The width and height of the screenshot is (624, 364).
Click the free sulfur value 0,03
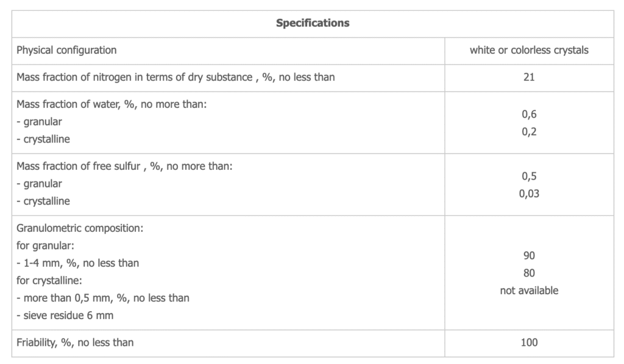point(529,193)
